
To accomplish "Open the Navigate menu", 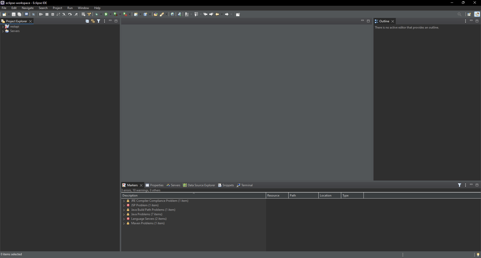I will pos(28,8).
